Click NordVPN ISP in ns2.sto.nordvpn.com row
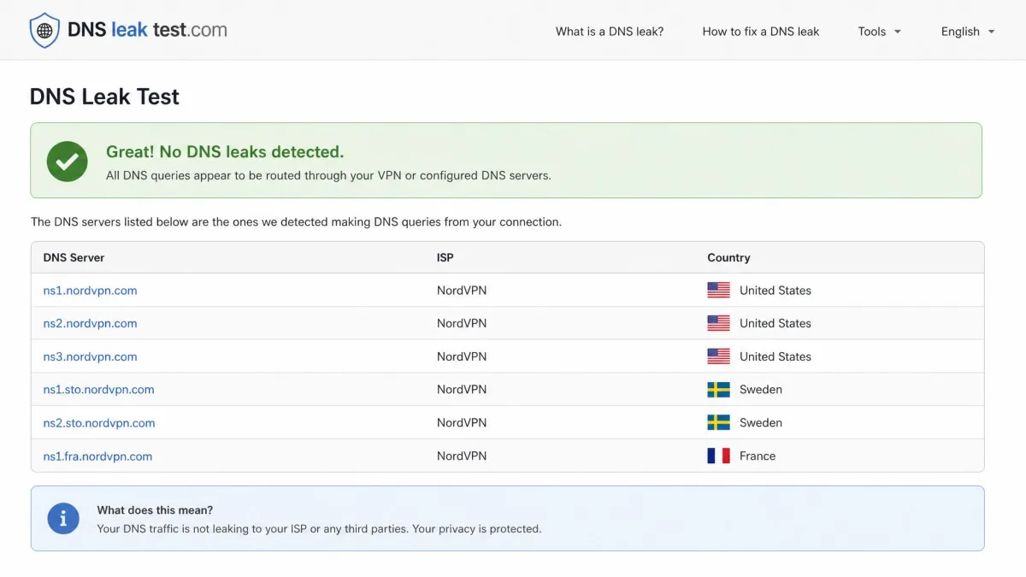 [462, 422]
